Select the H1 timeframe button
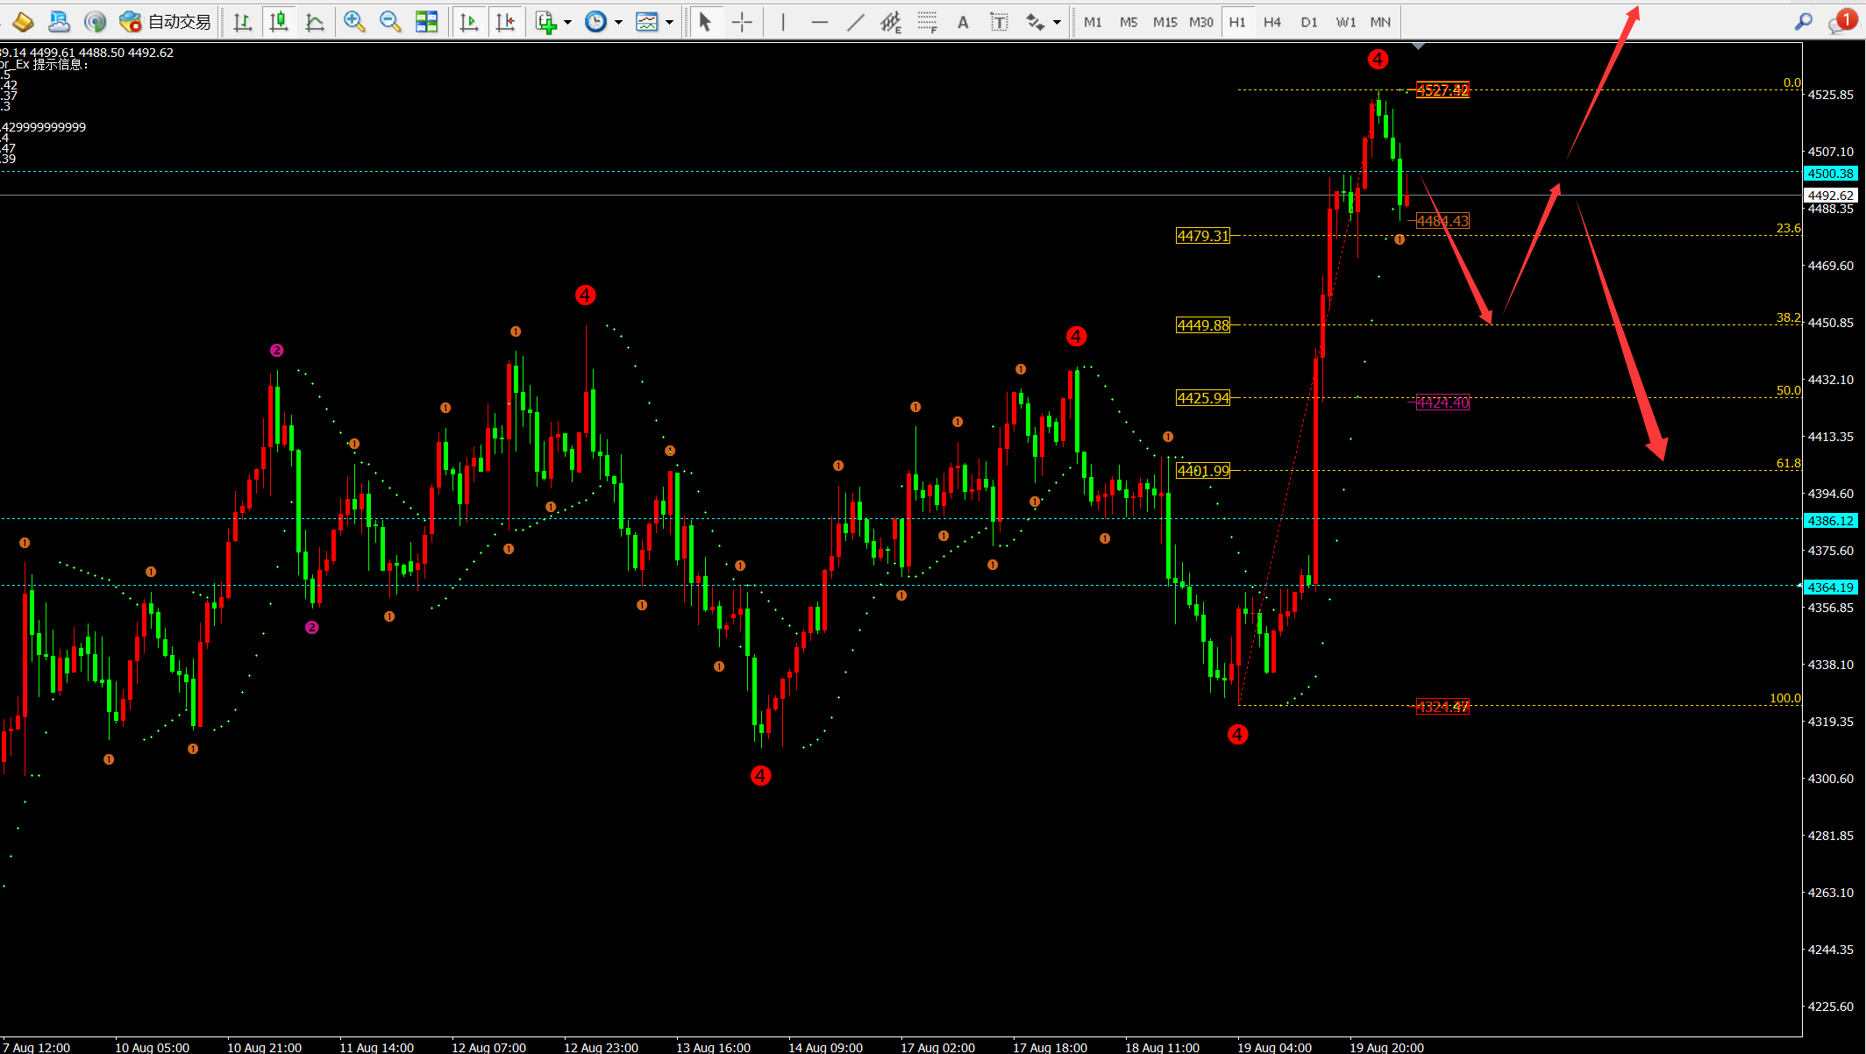Image resolution: width=1866 pixels, height=1054 pixels. coord(1237,22)
